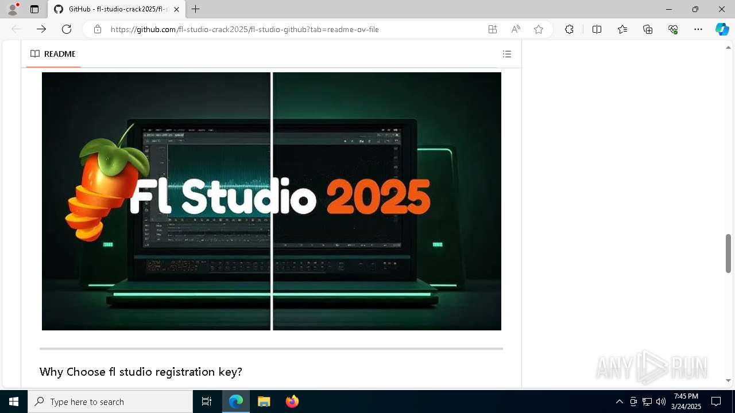Go forward in browser history
735x413 pixels.
click(x=41, y=29)
